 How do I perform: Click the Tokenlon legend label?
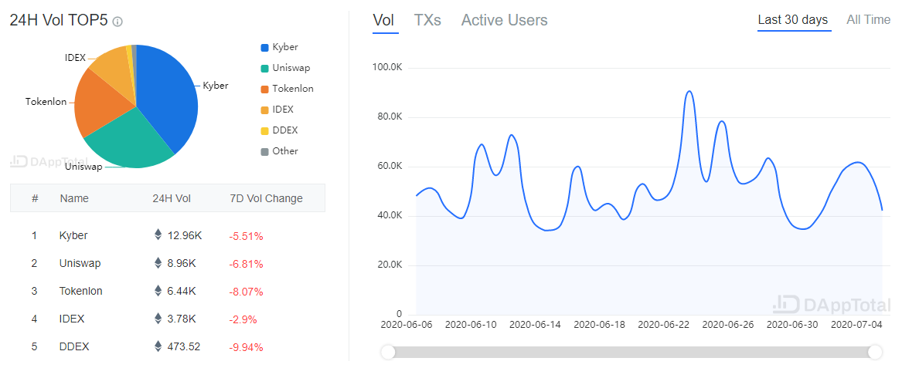click(293, 89)
